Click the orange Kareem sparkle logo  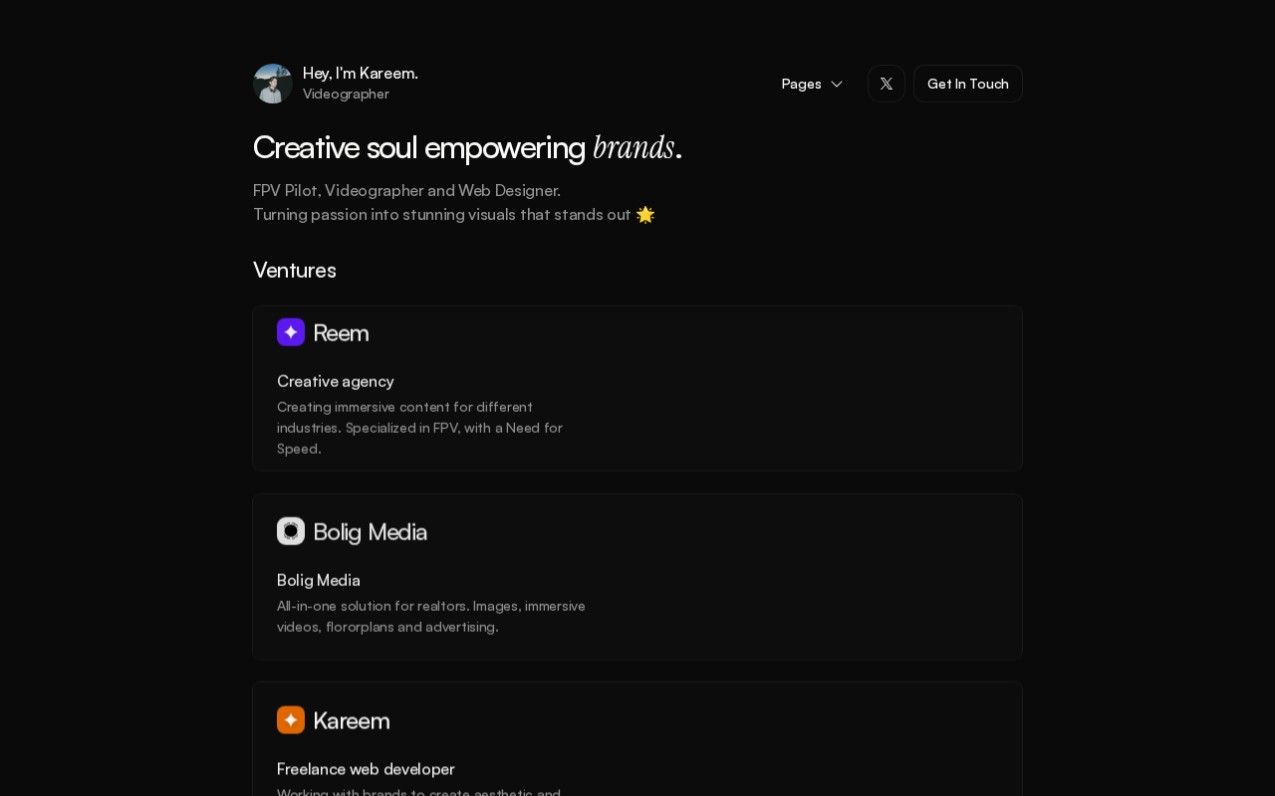(x=291, y=720)
